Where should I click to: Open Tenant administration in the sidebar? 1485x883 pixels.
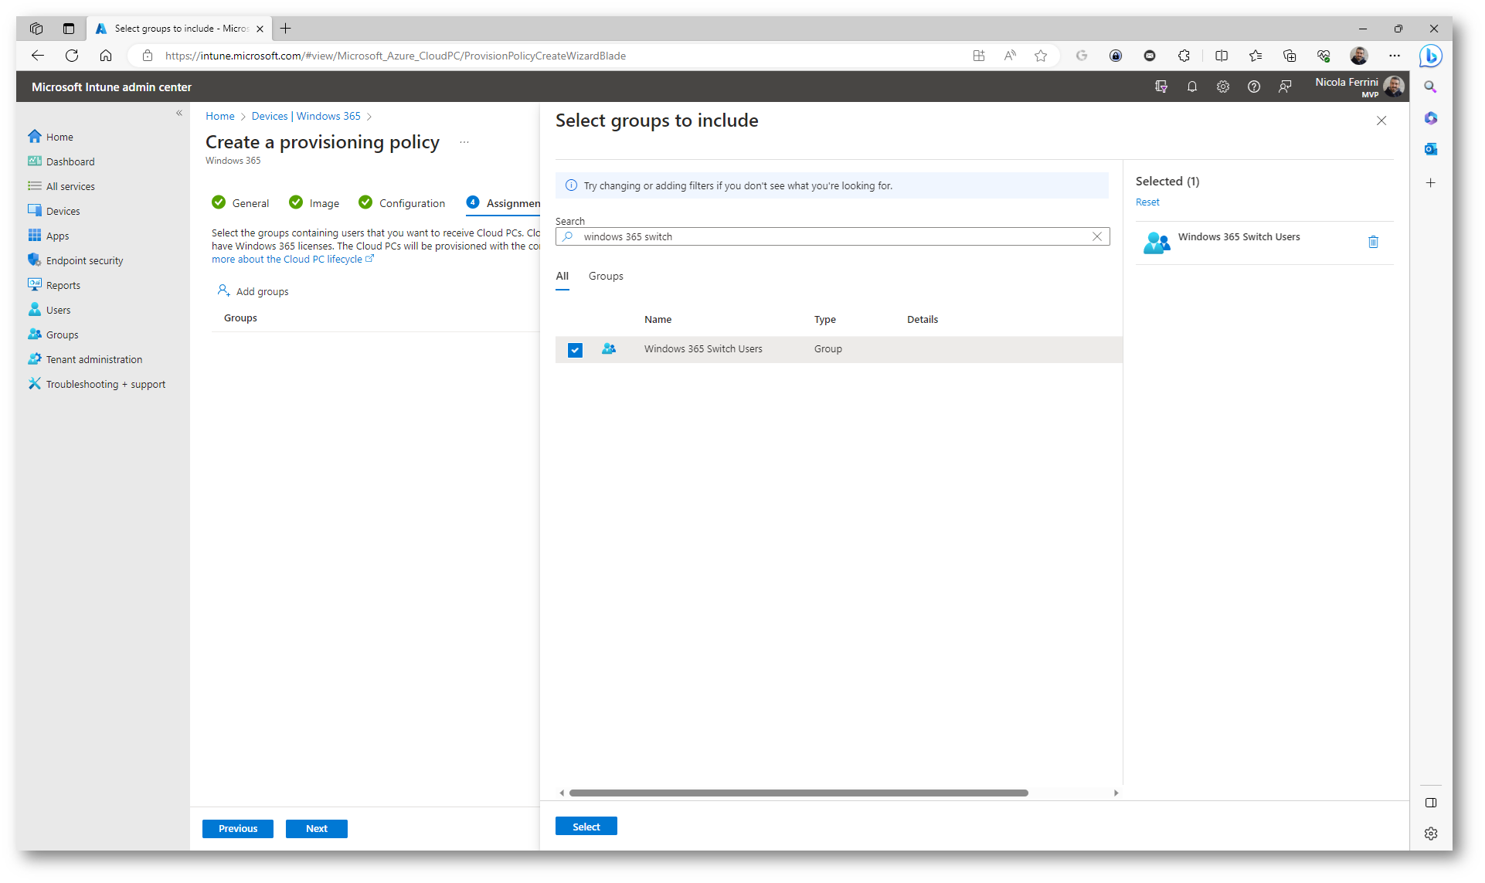click(93, 359)
